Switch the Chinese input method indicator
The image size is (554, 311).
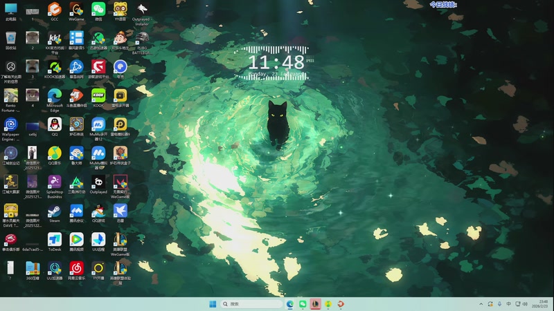[508, 304]
